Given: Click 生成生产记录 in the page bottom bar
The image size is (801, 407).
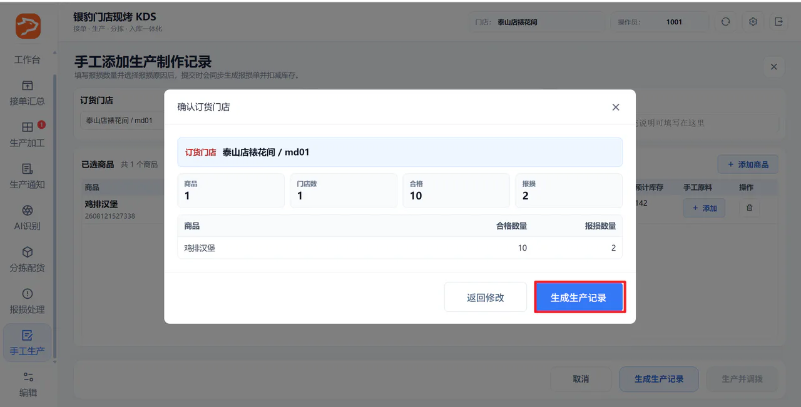Looking at the screenshot, I should tap(659, 379).
